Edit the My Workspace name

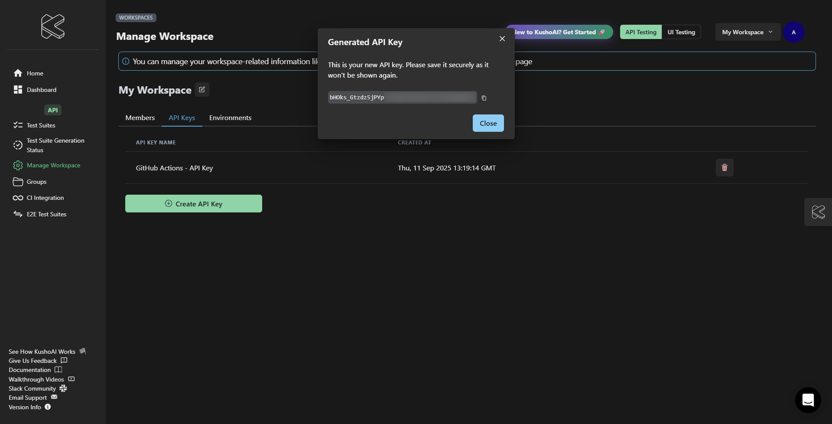[202, 89]
